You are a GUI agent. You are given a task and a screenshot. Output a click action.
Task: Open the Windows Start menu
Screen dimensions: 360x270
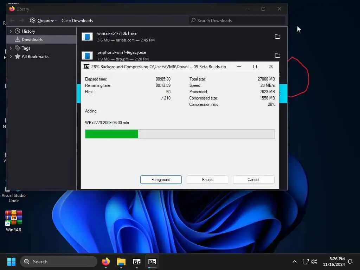(x=11, y=262)
